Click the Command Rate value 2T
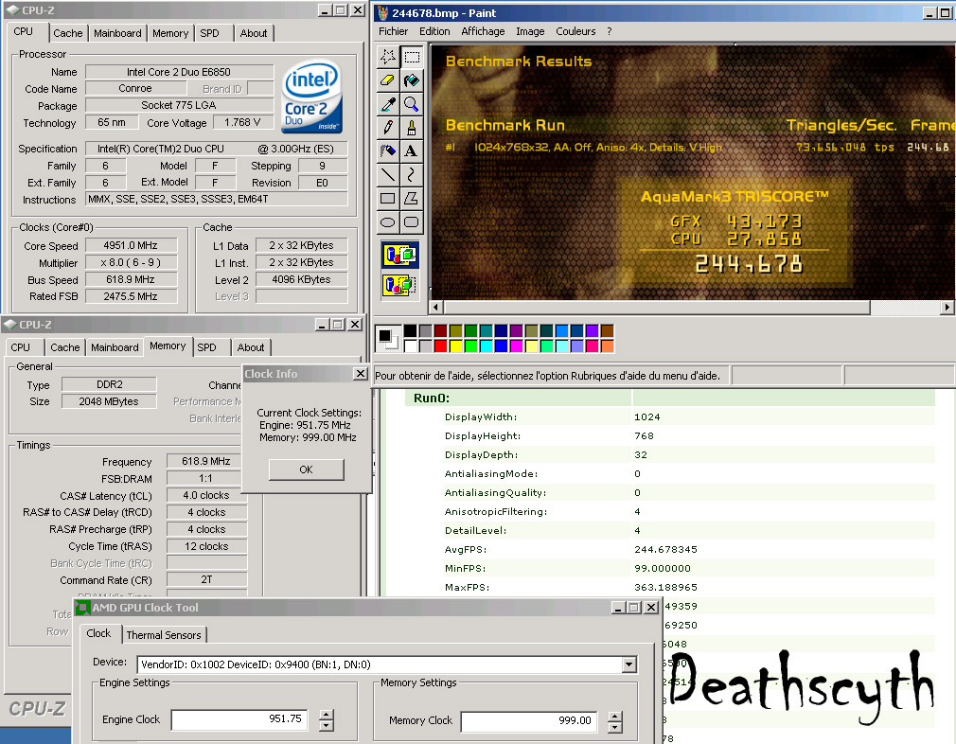956x744 pixels. (206, 579)
